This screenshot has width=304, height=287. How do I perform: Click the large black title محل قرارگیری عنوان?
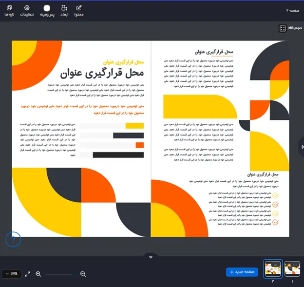tap(102, 74)
